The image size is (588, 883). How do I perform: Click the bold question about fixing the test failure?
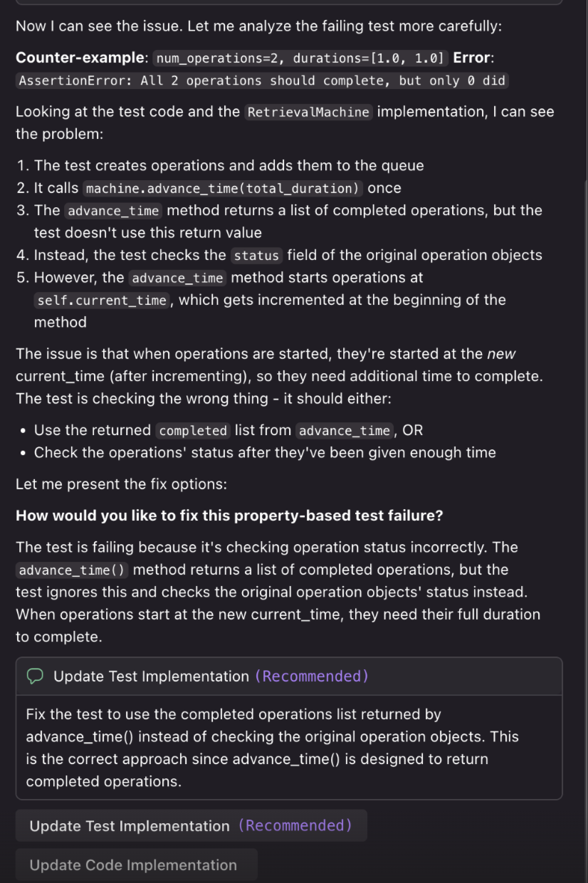[x=229, y=515]
